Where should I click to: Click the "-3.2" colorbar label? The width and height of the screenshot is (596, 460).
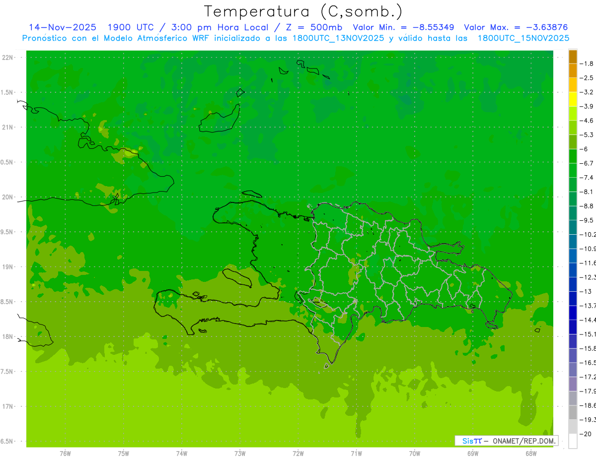pyautogui.click(x=587, y=92)
